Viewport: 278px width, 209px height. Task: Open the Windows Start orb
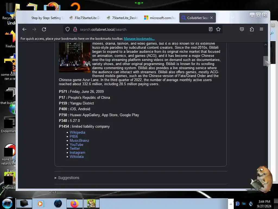[x=7, y=204]
